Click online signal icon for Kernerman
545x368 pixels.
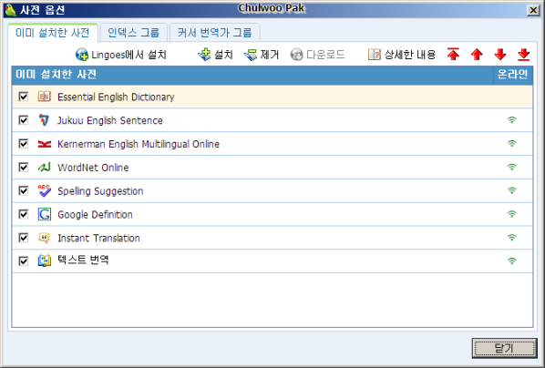tap(511, 143)
